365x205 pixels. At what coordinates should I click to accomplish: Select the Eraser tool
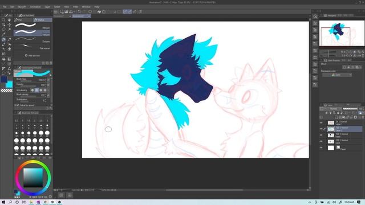point(9,49)
